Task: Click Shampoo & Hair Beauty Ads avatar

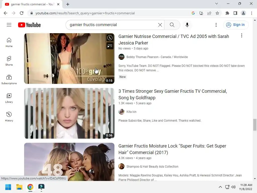Action: 121,167
